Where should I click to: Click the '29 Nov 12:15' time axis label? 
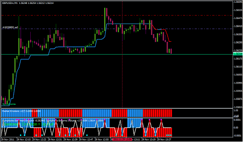click(24, 139)
